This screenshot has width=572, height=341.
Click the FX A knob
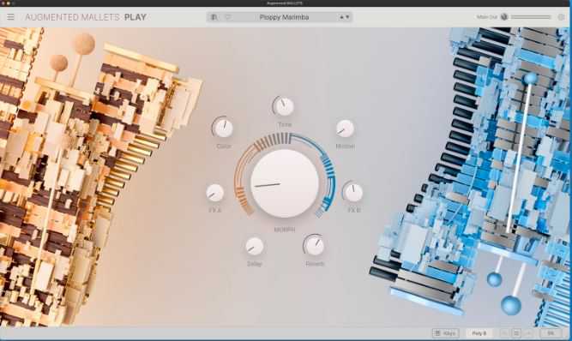[x=215, y=193]
